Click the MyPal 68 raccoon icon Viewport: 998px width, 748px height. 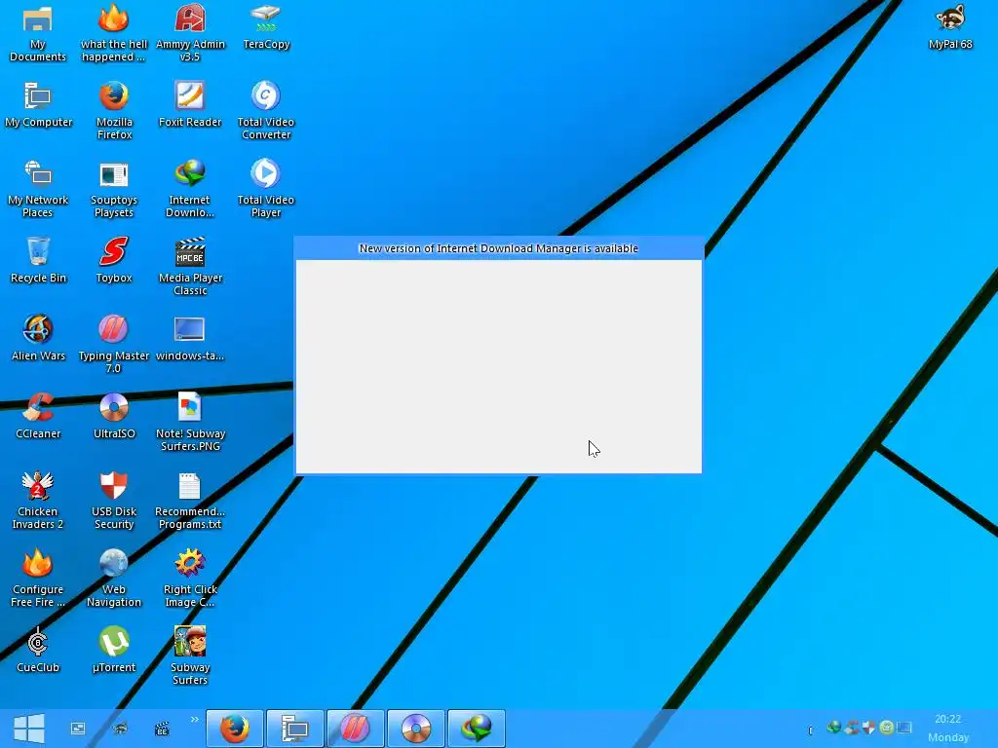[x=949, y=26]
